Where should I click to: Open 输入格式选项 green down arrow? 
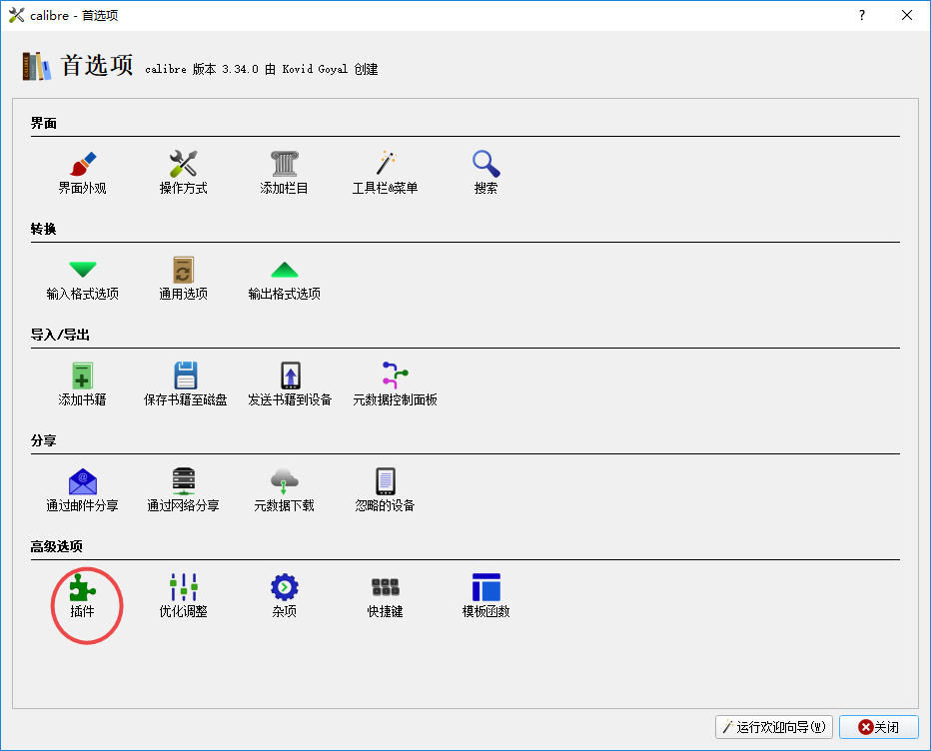83,270
